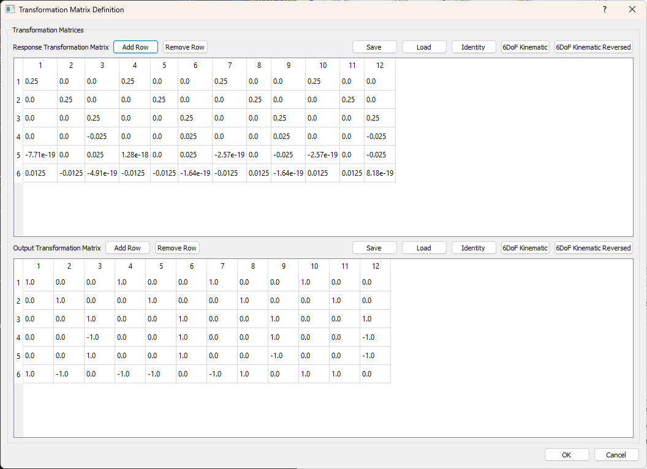
Task: Save the Response Transformation Matrix
Action: coord(374,47)
